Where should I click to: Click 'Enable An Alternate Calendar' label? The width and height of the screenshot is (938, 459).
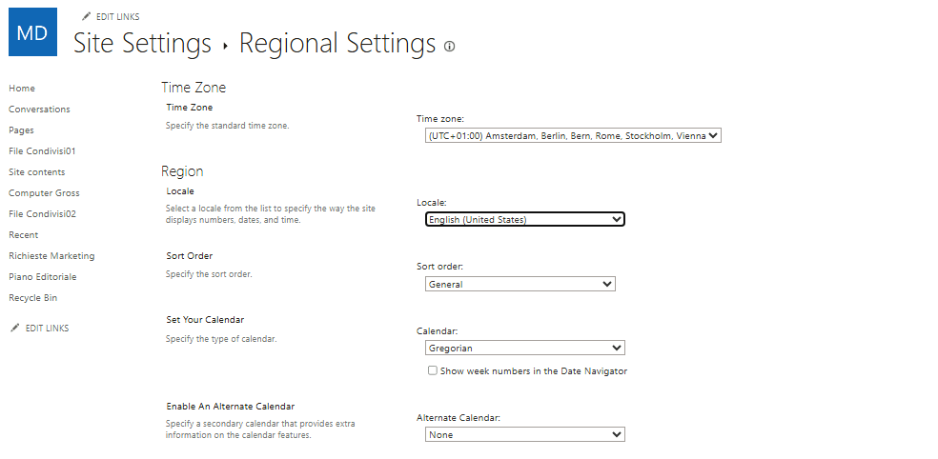pyautogui.click(x=231, y=407)
